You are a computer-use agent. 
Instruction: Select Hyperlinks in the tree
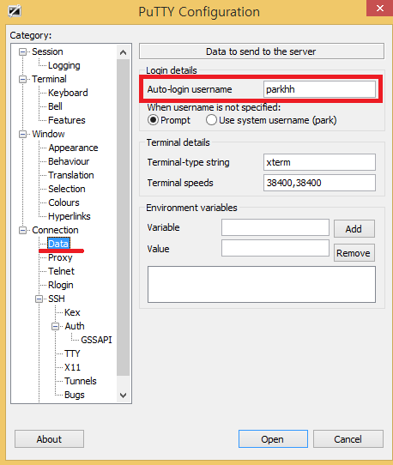click(70, 216)
